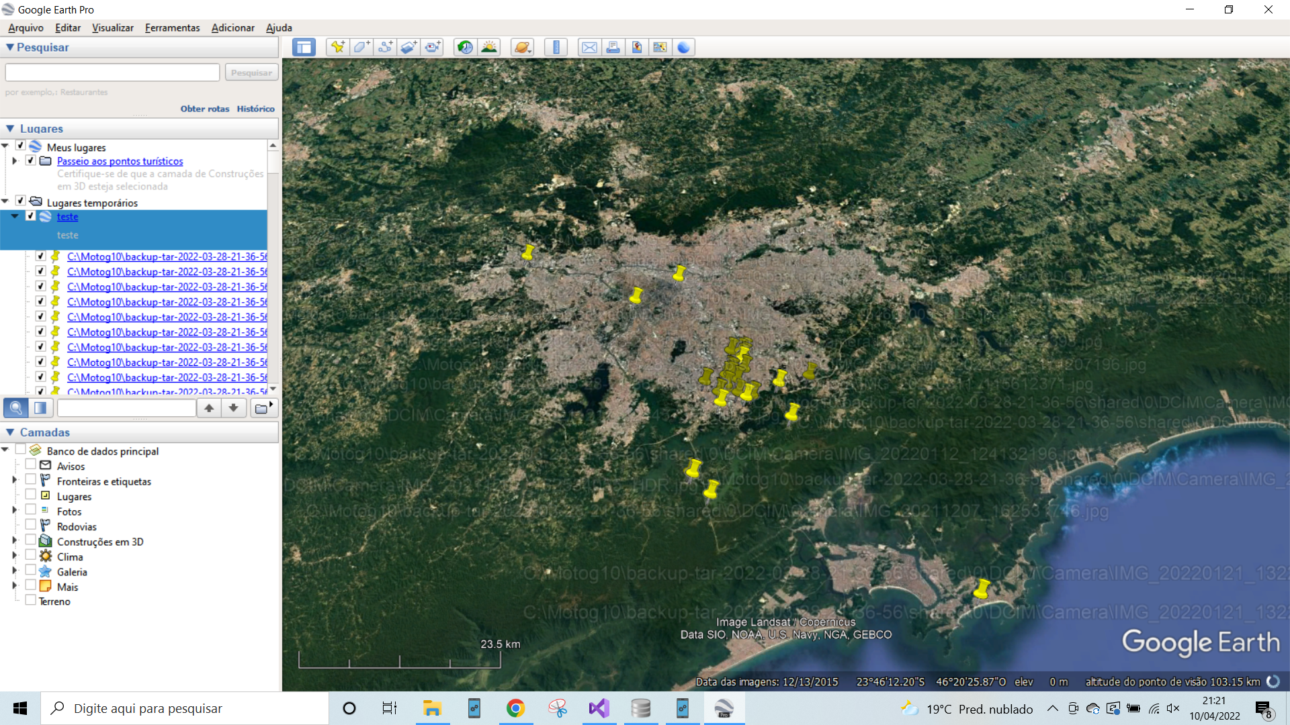Uncheck the teste item checkbox
The height and width of the screenshot is (725, 1290).
[x=30, y=215]
